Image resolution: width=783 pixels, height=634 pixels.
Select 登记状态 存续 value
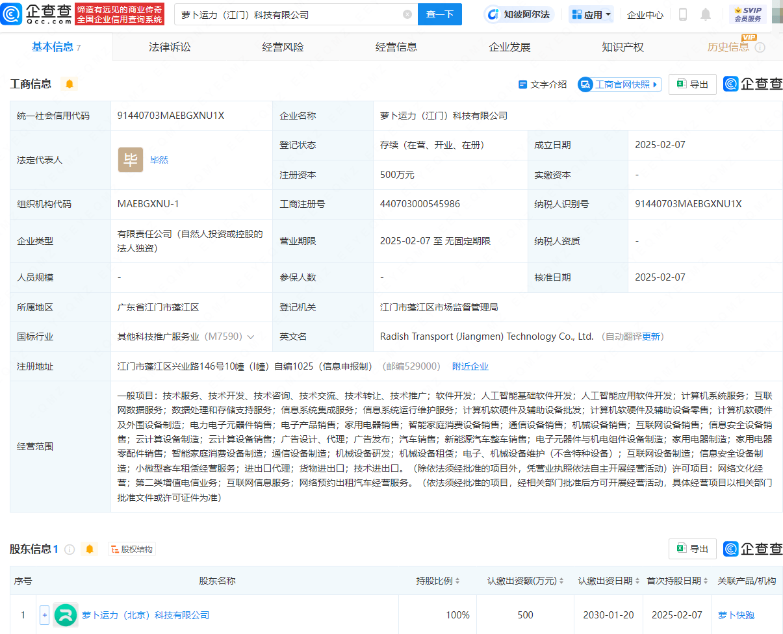[x=432, y=145]
